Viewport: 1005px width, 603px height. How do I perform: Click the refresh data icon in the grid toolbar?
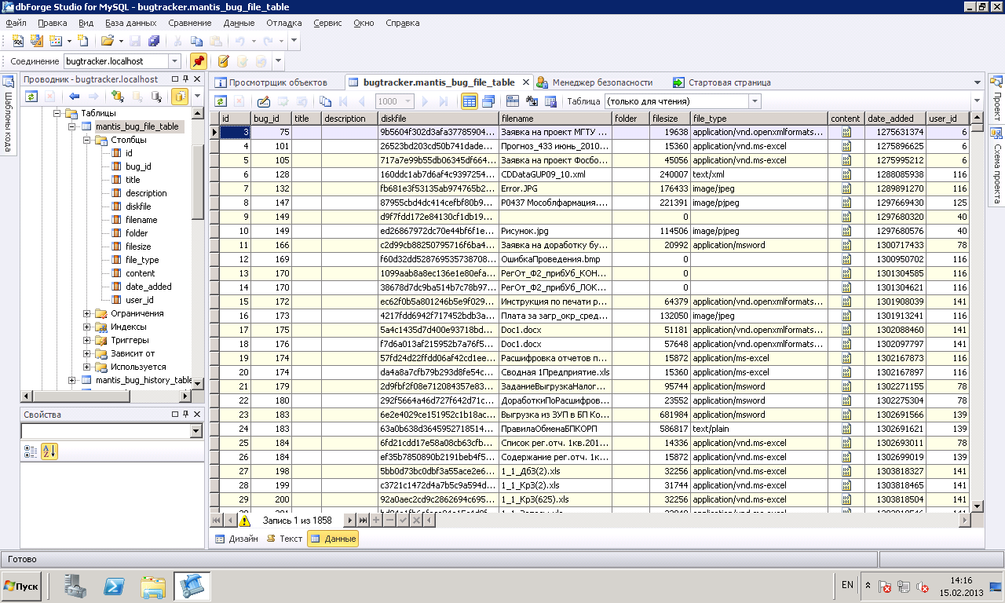click(221, 101)
